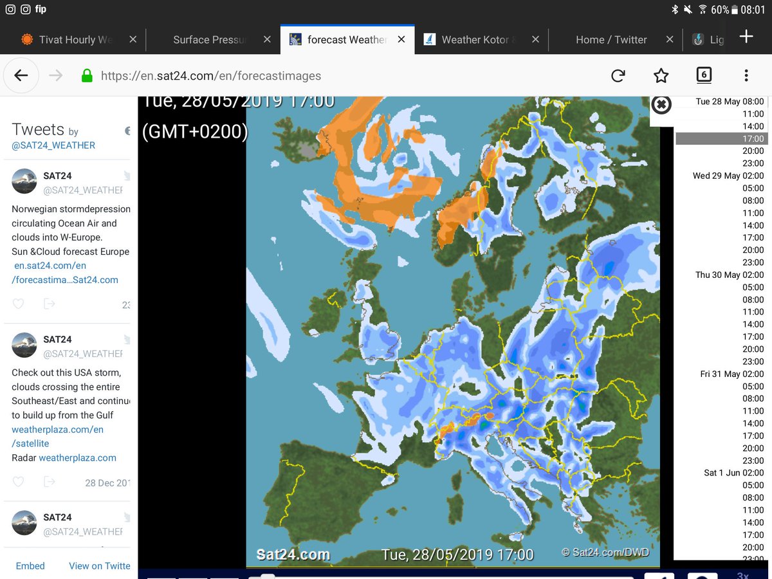
Task: Close the Weather Kotor tab
Action: coord(535,39)
